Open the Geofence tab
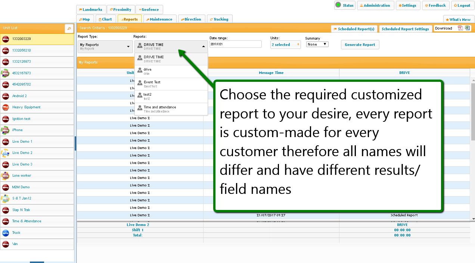Screen dimensions: 475x263 pyautogui.click(x=149, y=10)
